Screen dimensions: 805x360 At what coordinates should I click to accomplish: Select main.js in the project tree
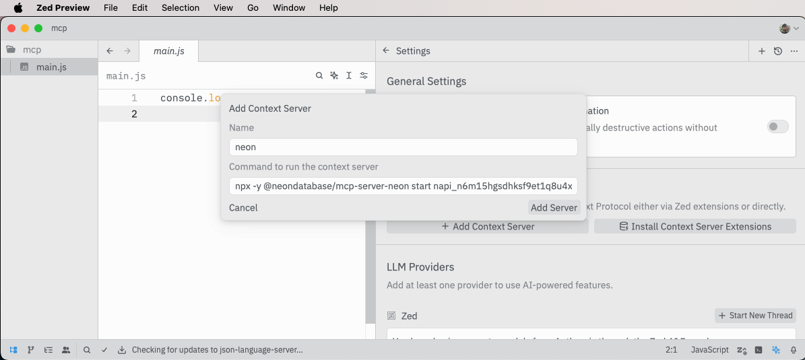(x=51, y=67)
